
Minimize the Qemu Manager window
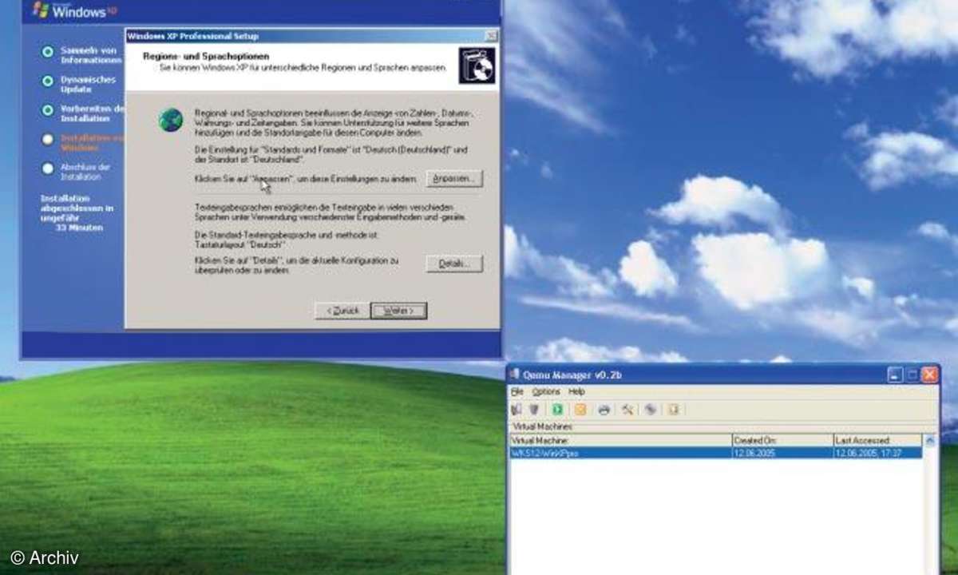[x=896, y=374]
